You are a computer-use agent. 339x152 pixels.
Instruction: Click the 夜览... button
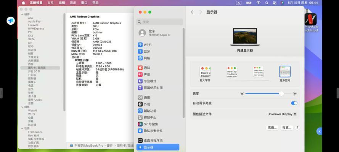287,128
